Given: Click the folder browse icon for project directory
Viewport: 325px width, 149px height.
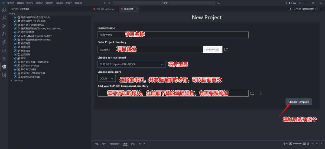Looking at the screenshot, I should tap(226, 49).
